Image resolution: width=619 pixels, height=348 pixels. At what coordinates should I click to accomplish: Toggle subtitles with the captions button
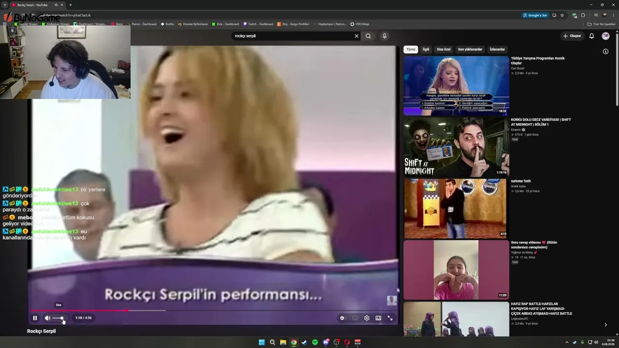tap(355, 318)
